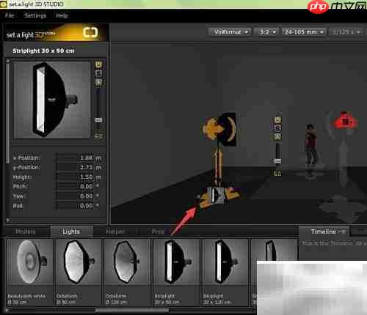The height and width of the screenshot is (315, 367).
Task: Click the "Striplight 30 x 90 cm" panel title
Action: tap(43, 51)
